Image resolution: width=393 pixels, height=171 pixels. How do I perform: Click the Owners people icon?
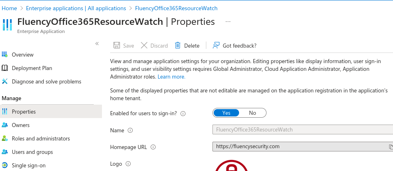click(x=5, y=125)
